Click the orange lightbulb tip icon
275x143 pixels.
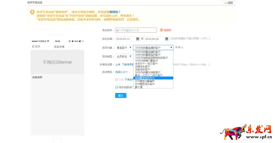pyautogui.click(x=32, y=12)
